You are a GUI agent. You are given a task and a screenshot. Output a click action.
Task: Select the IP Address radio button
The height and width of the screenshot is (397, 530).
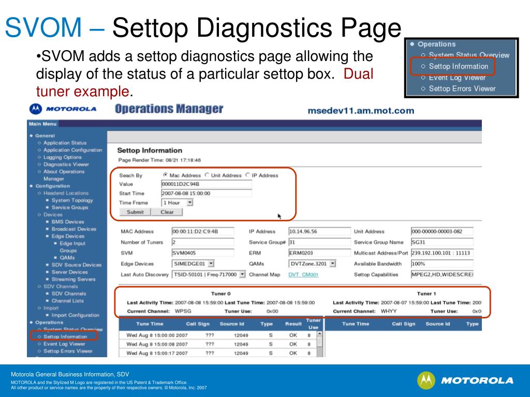coord(248,175)
